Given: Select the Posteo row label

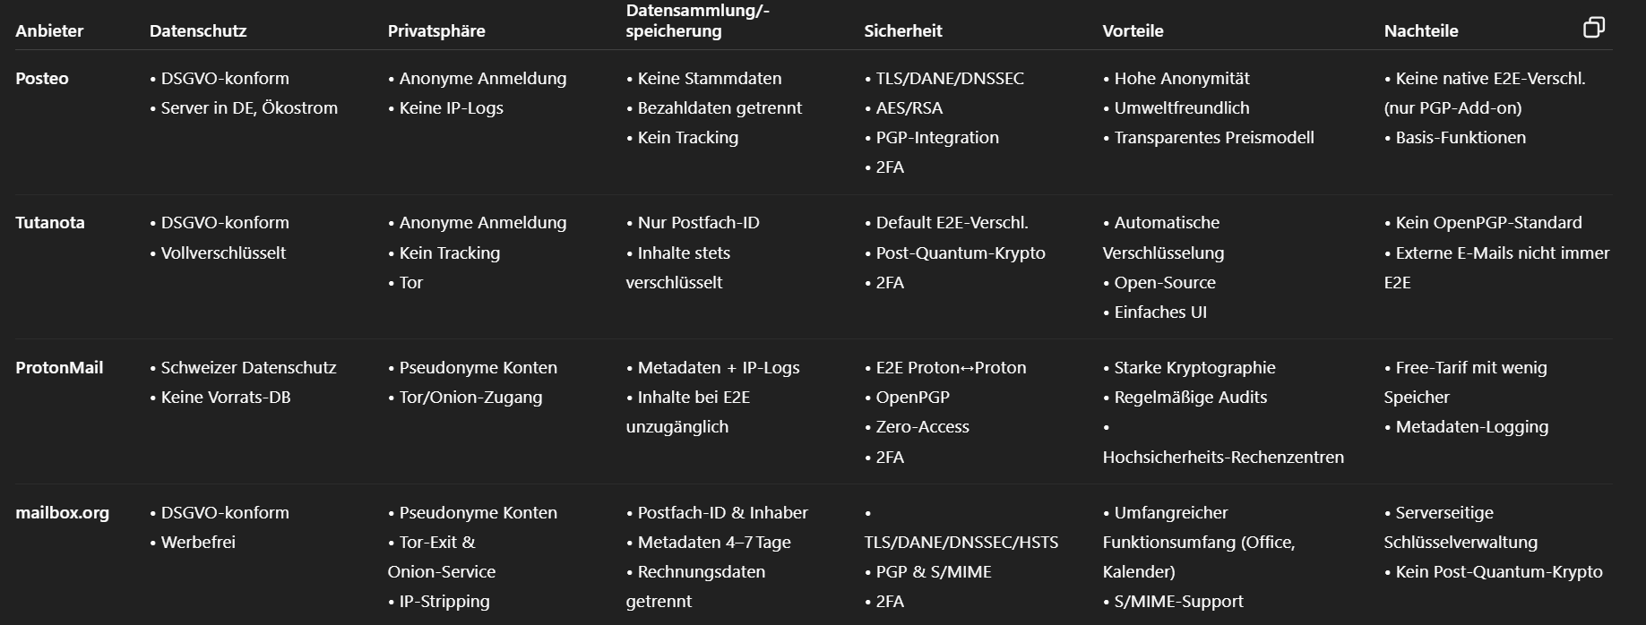Looking at the screenshot, I should point(42,78).
